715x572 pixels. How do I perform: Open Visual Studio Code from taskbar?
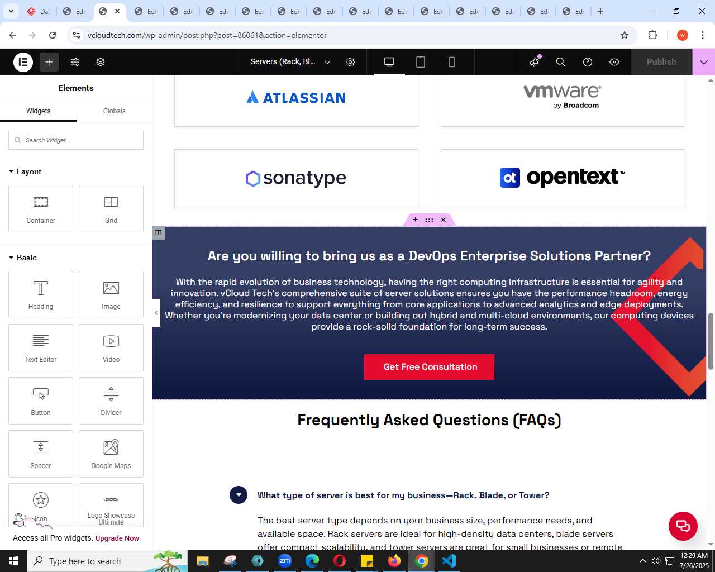(x=449, y=561)
